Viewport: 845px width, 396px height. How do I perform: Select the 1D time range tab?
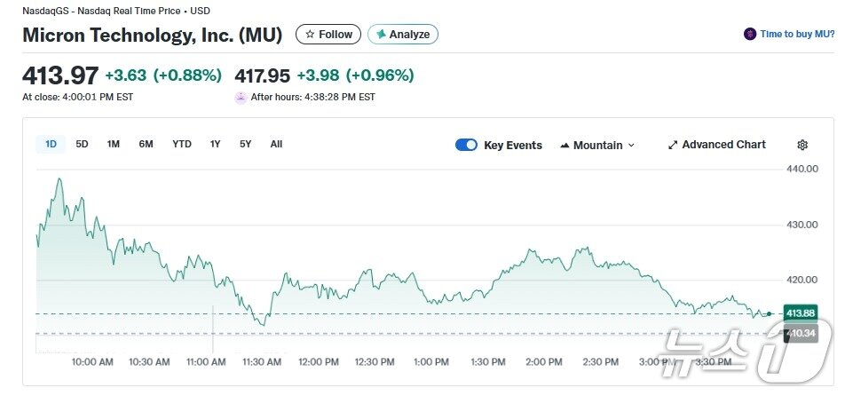click(51, 144)
